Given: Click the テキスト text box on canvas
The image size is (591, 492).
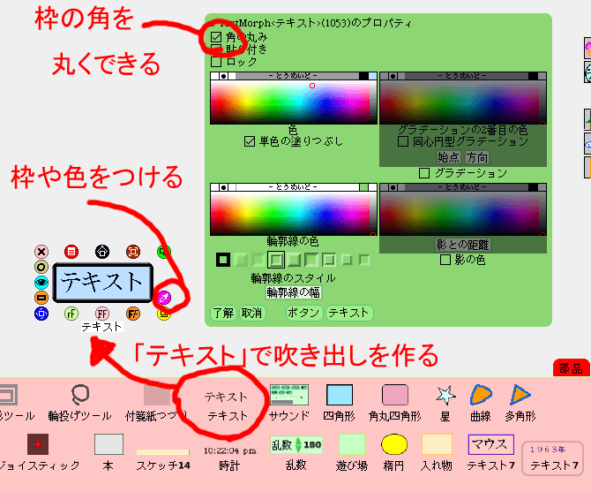Looking at the screenshot, I should [x=102, y=283].
